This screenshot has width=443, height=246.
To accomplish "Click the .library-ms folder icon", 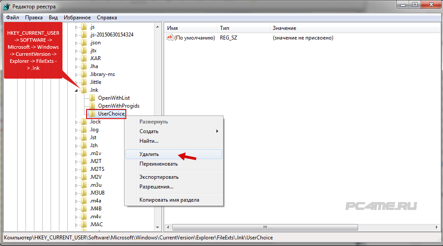I will tap(84, 74).
